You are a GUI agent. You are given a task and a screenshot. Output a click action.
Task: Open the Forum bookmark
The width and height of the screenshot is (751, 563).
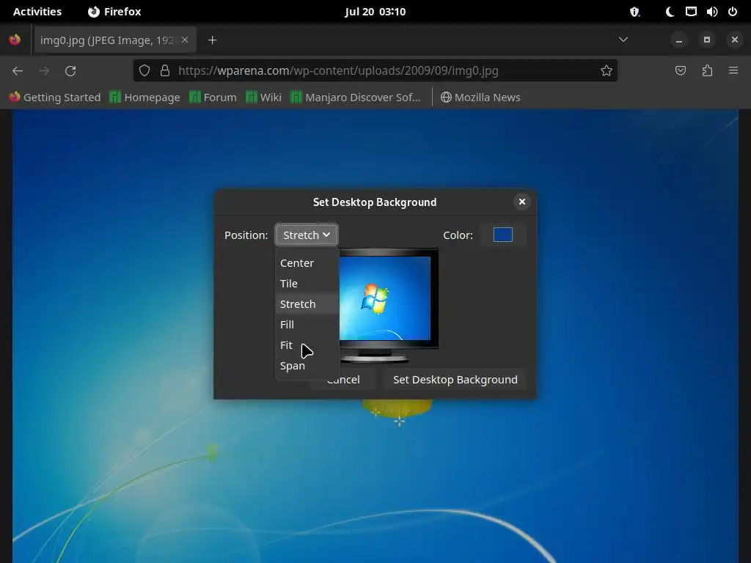click(213, 97)
